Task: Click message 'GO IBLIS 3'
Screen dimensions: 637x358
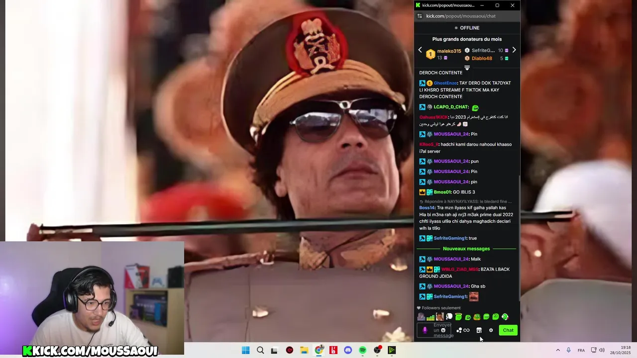Action: [464, 192]
